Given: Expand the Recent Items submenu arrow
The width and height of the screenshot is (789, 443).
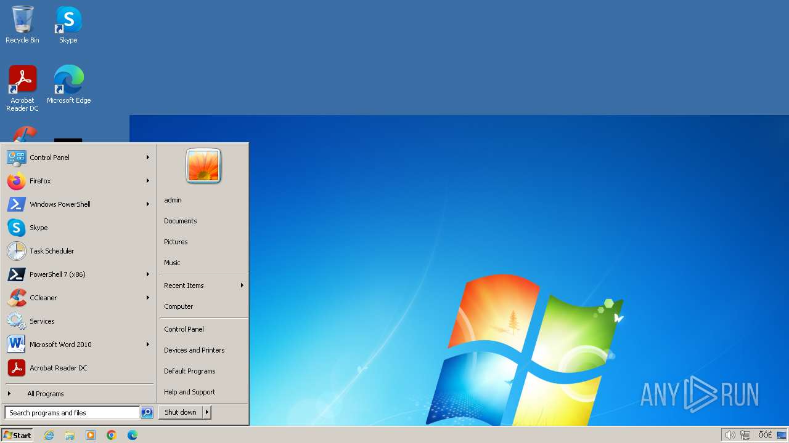Looking at the screenshot, I should coord(242,285).
